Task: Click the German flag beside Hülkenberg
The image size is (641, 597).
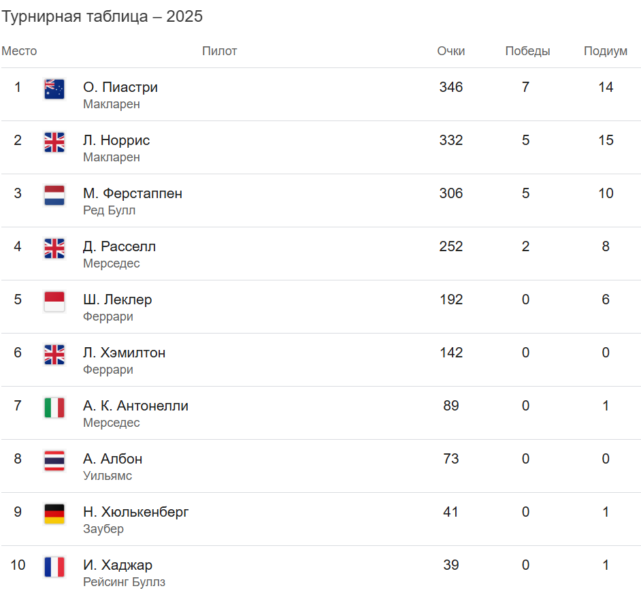Action: [x=54, y=514]
